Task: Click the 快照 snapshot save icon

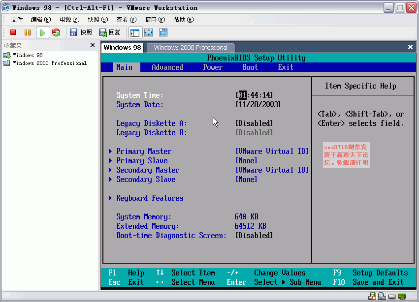Action: click(x=73, y=32)
